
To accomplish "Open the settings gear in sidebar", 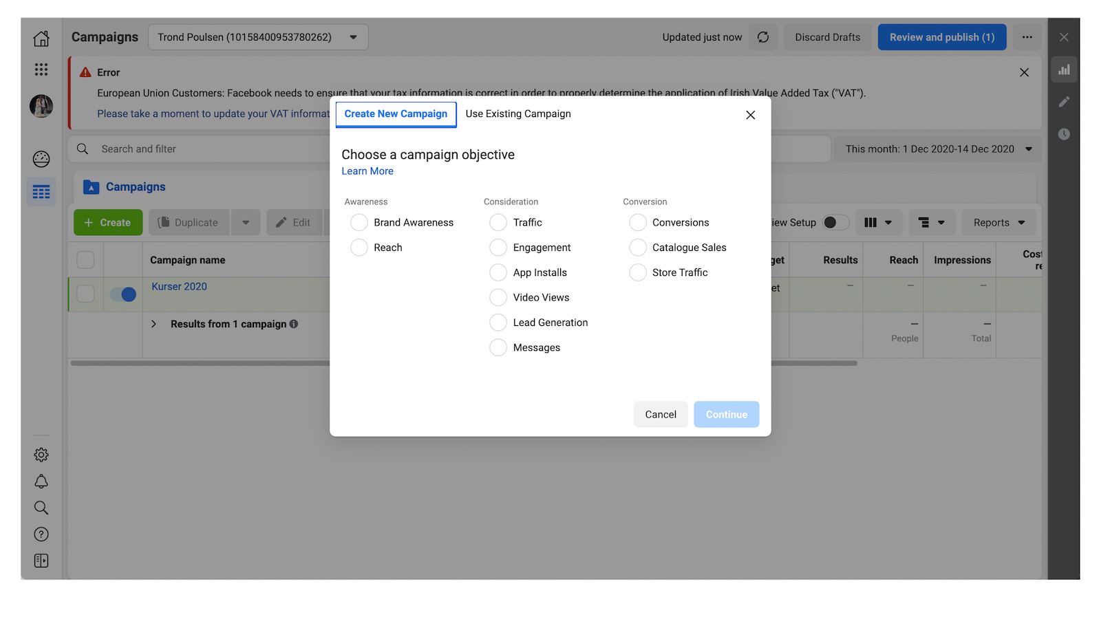I will tap(41, 455).
